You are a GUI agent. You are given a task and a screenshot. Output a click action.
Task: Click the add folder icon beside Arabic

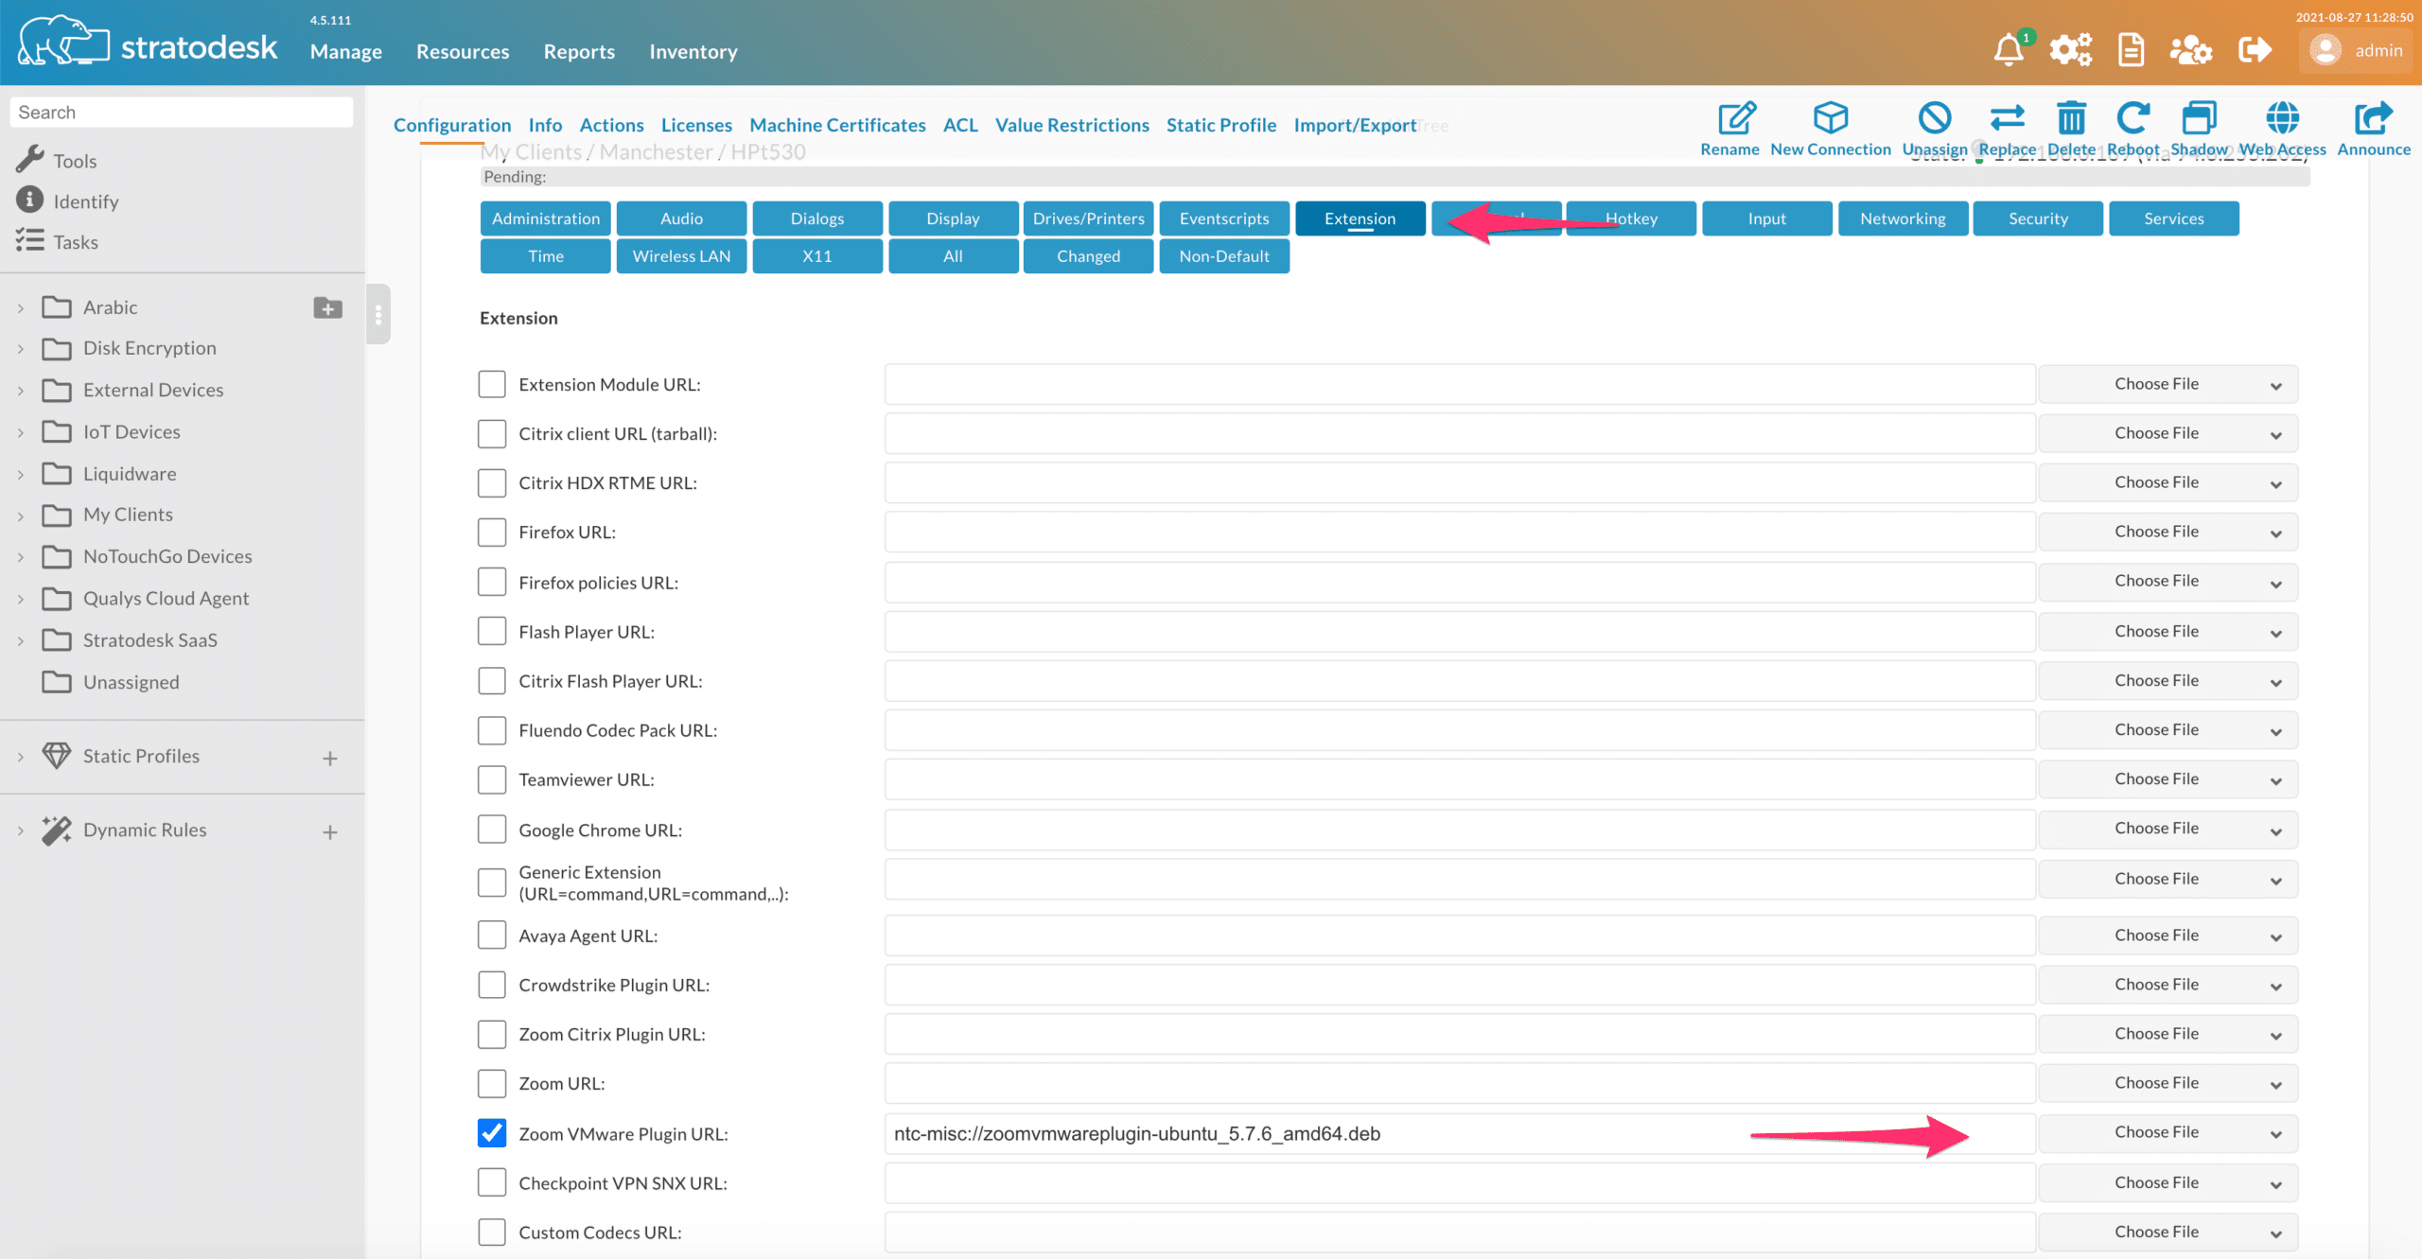[327, 307]
